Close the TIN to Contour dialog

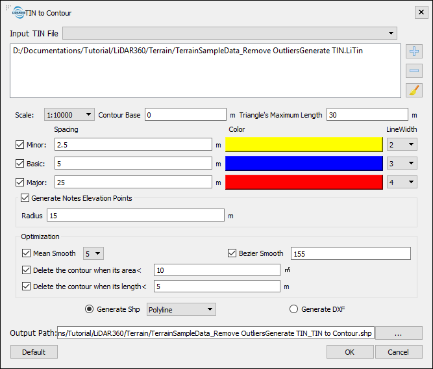click(419, 12)
